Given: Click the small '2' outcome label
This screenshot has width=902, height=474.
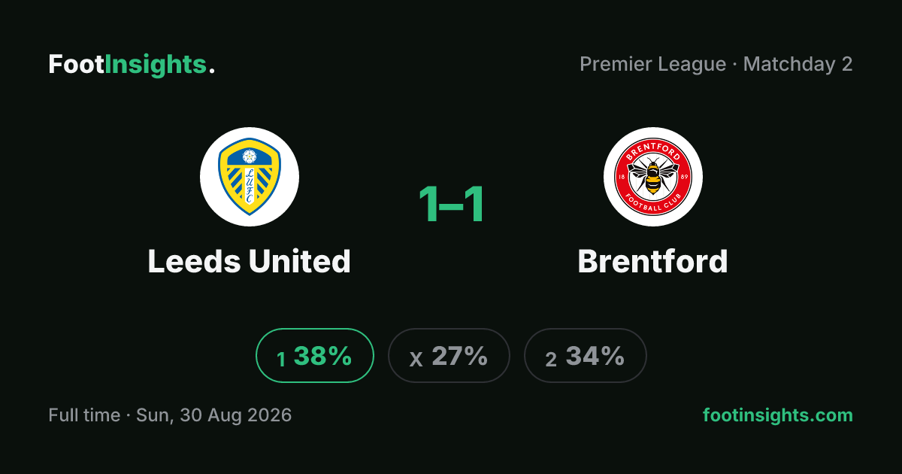Looking at the screenshot, I should click(551, 360).
